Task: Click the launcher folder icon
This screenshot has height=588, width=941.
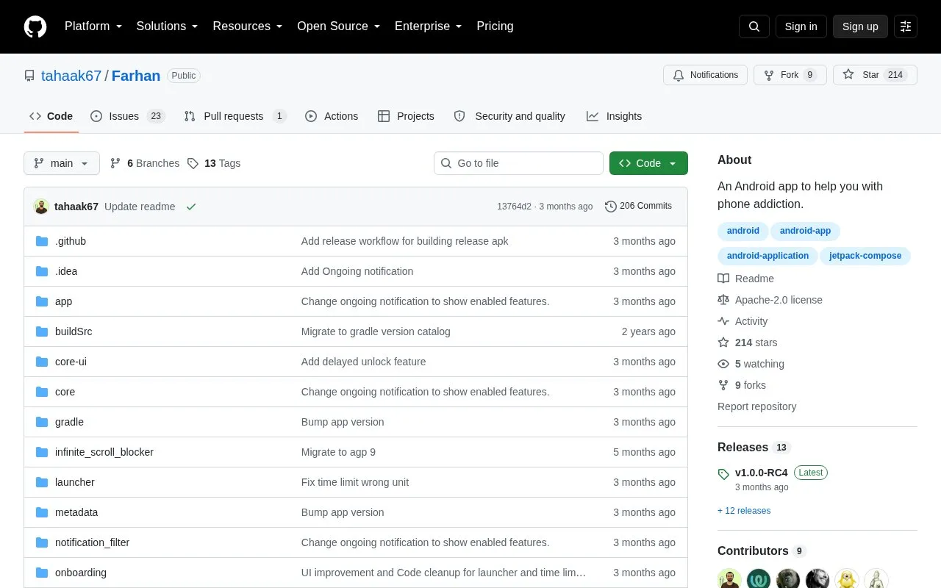Action: point(42,482)
